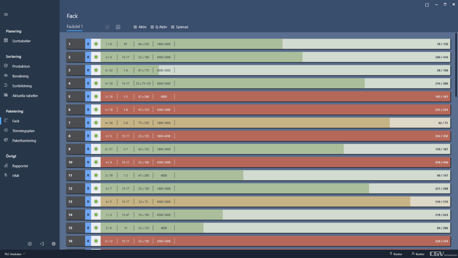
Task: Click the Kontor location button in status bar
Action: click(x=396, y=254)
